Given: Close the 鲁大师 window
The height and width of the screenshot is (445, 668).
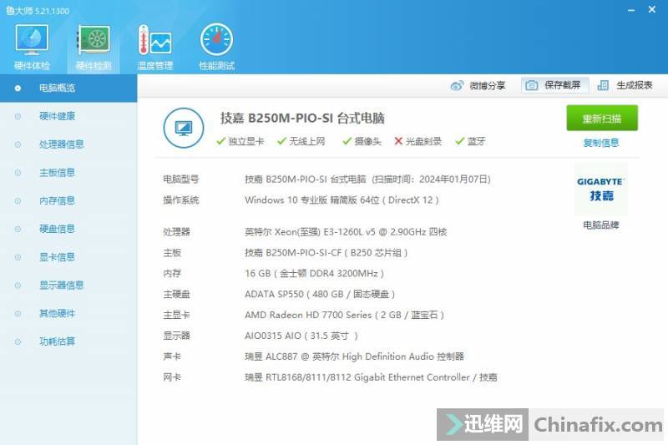Looking at the screenshot, I should click(652, 9).
